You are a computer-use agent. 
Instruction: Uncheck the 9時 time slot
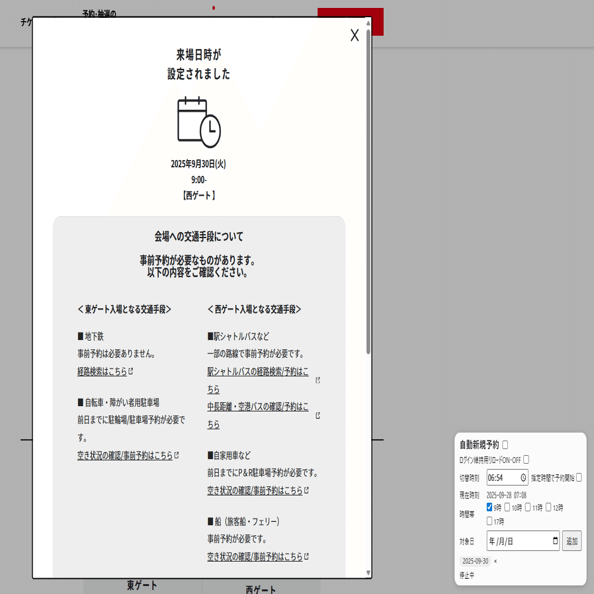pos(489,507)
